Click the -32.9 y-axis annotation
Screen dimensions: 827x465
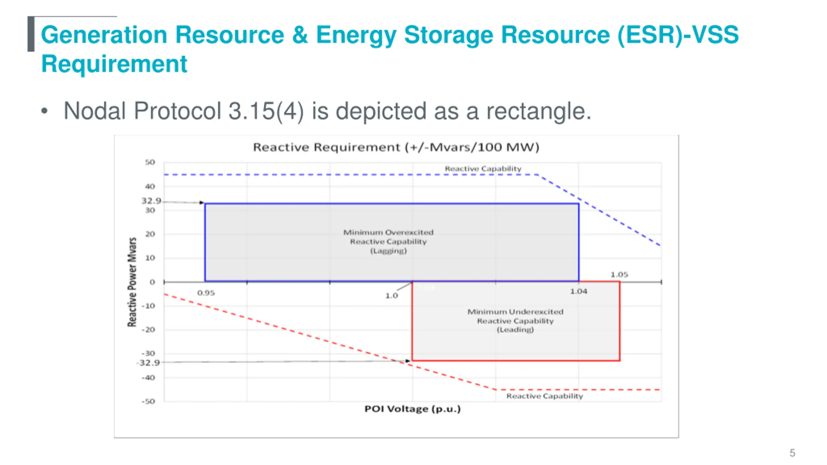148,363
